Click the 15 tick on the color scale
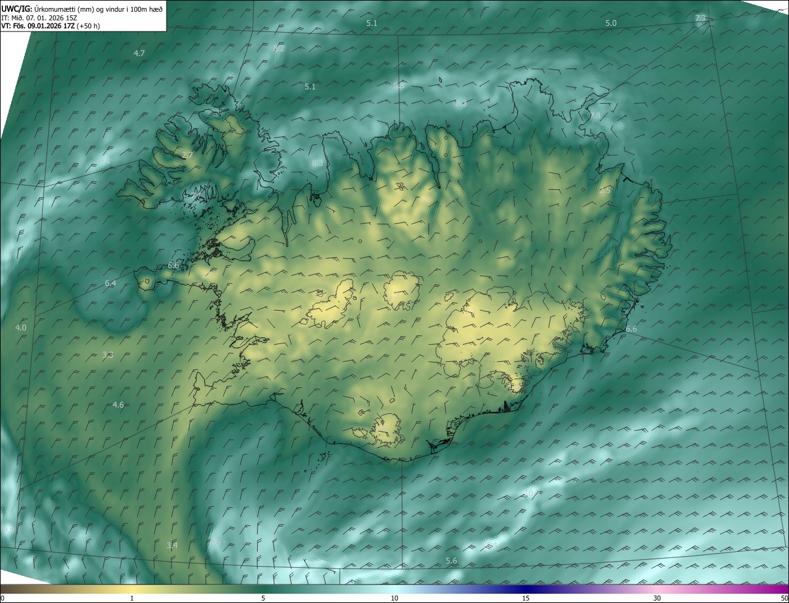The height and width of the screenshot is (603, 789). click(x=526, y=599)
